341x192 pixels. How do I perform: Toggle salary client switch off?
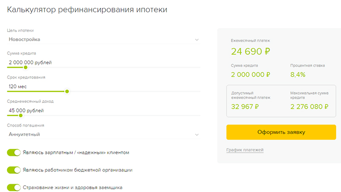point(14,152)
